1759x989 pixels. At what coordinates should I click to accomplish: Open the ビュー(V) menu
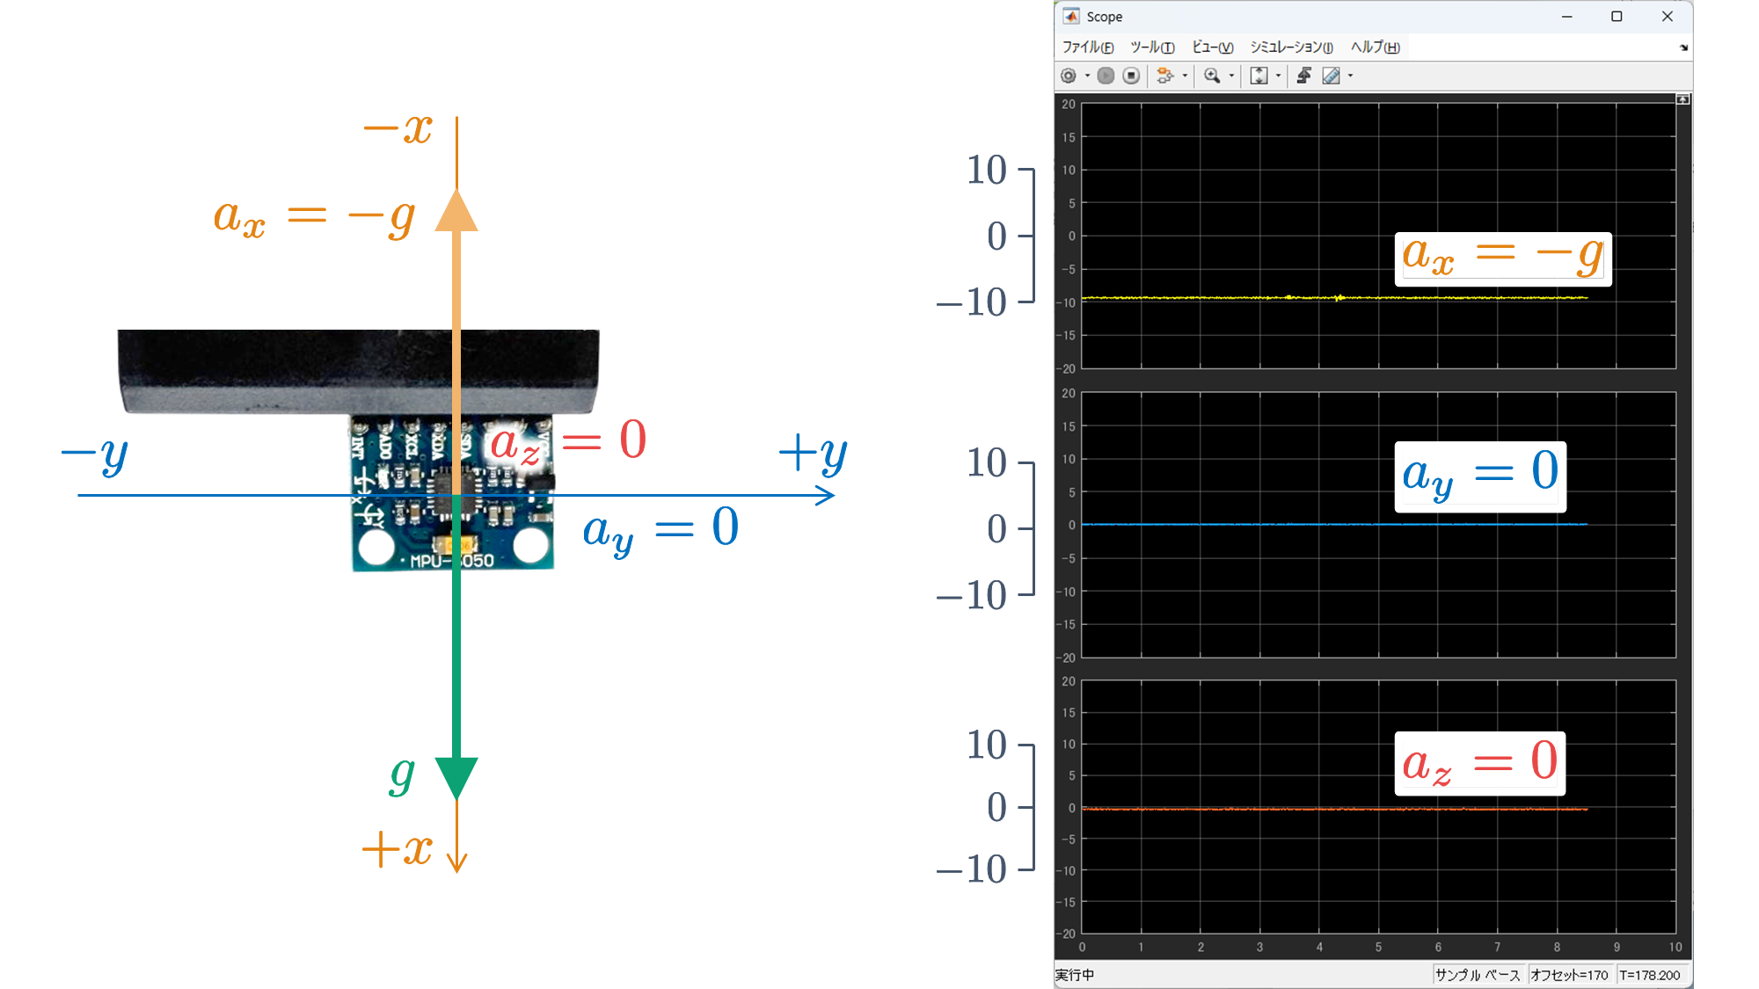click(1212, 47)
